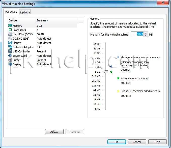Screen dimensions: 171x148
Task: Click the 16 MB scale label
Action: coord(97,100)
